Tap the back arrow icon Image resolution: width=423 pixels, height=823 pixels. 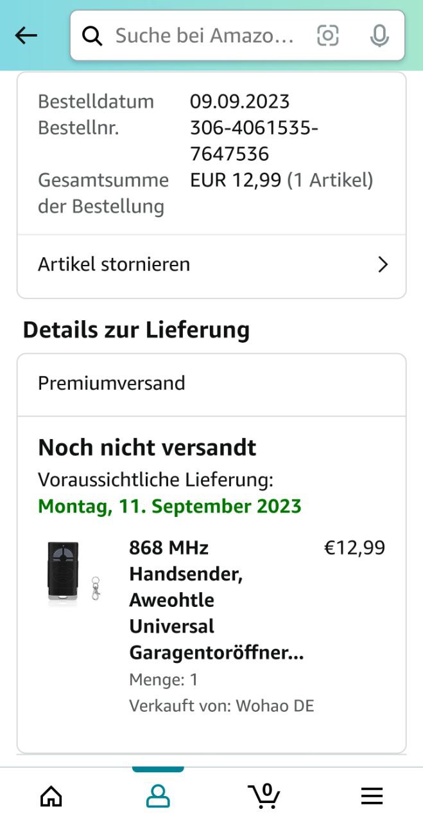[26, 36]
